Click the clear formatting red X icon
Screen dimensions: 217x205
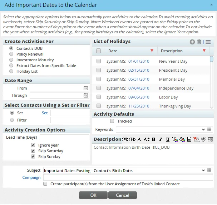(x=196, y=139)
